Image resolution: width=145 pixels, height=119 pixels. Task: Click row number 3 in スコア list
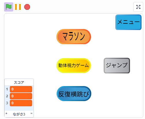[7, 103]
